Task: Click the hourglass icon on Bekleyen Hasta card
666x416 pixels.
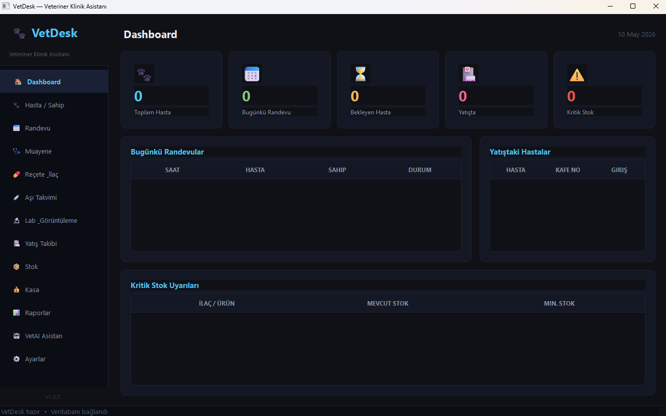Action: coord(360,74)
